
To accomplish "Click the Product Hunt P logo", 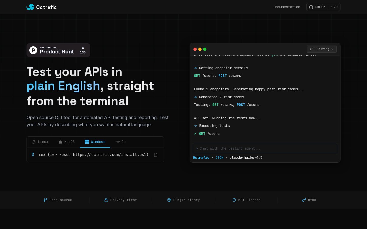I will 33,50.
